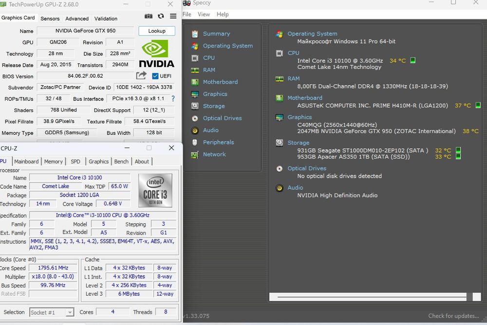Screen dimensions: 487x325
Task: Click the Storage icon in the summary pane
Action: [x=279, y=143]
